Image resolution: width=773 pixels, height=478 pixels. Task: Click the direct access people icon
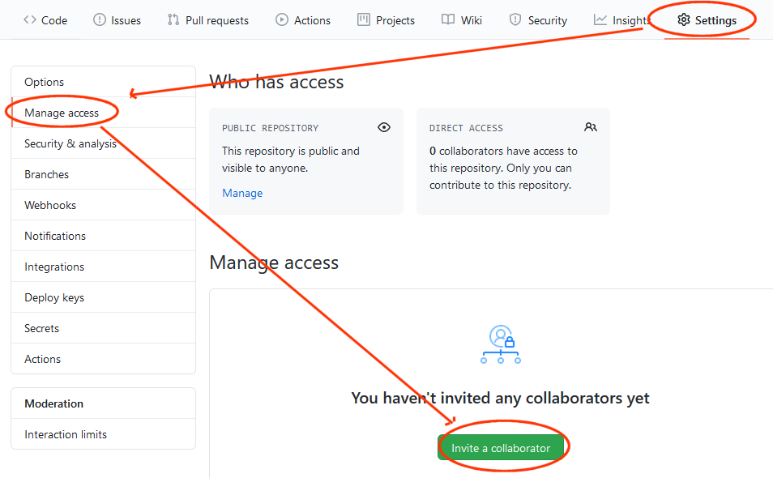(591, 127)
